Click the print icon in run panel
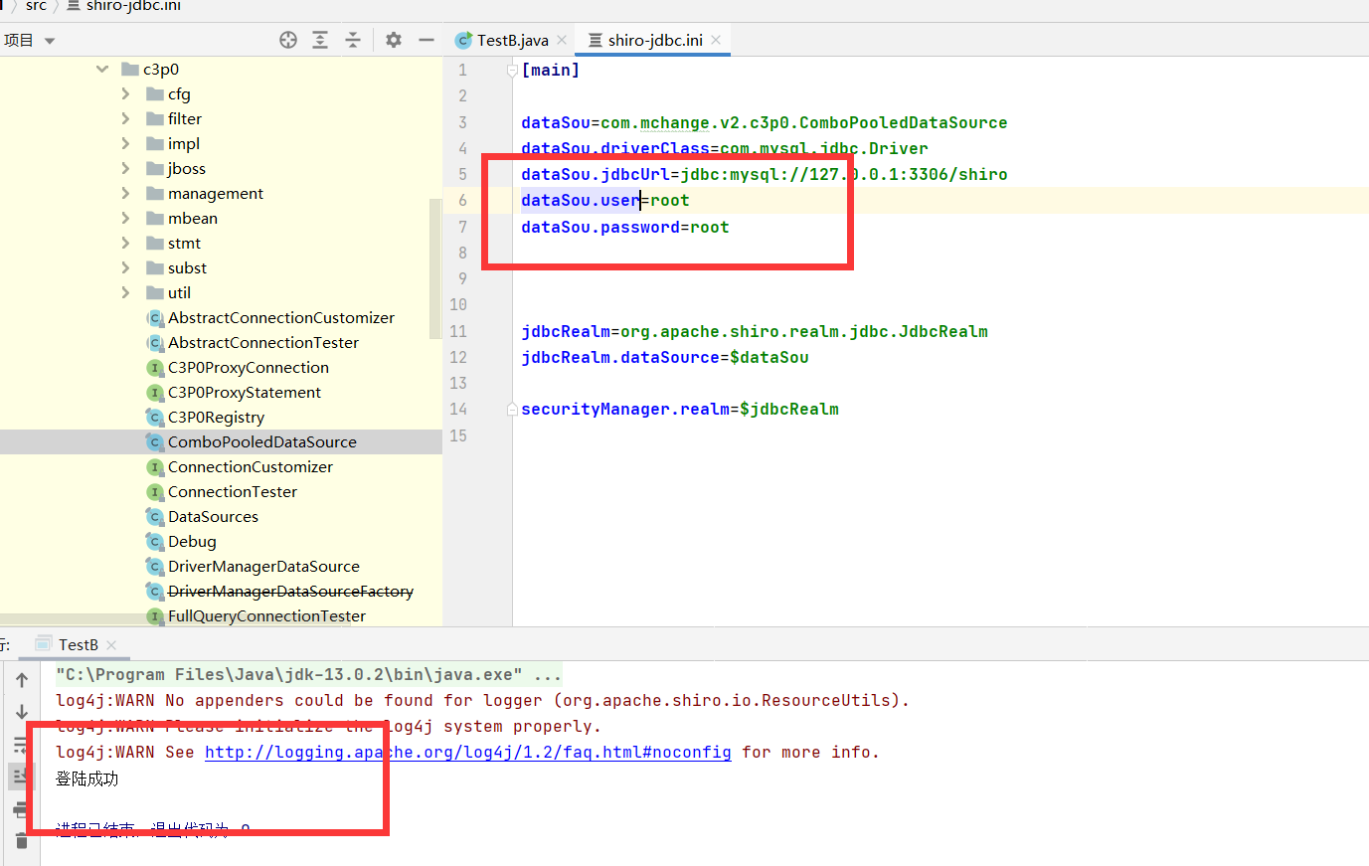This screenshot has height=866, width=1369. [20, 809]
